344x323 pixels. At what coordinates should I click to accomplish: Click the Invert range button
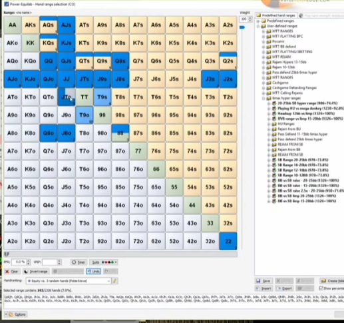35,271
